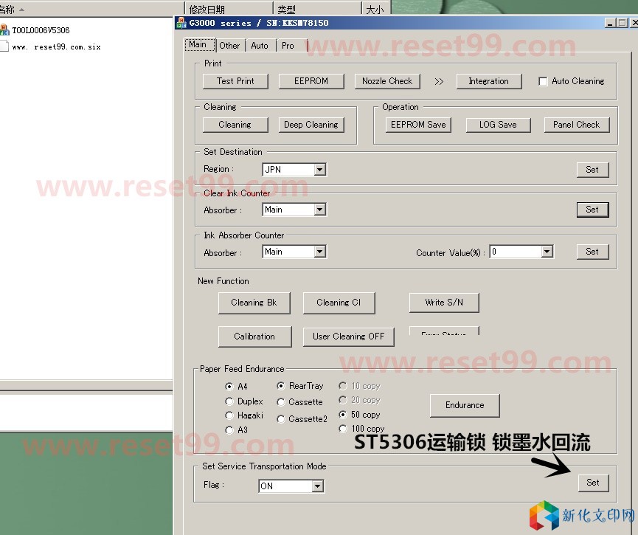Enable the Auto Cleaning checkbox
This screenshot has height=535, width=638.
(x=544, y=81)
